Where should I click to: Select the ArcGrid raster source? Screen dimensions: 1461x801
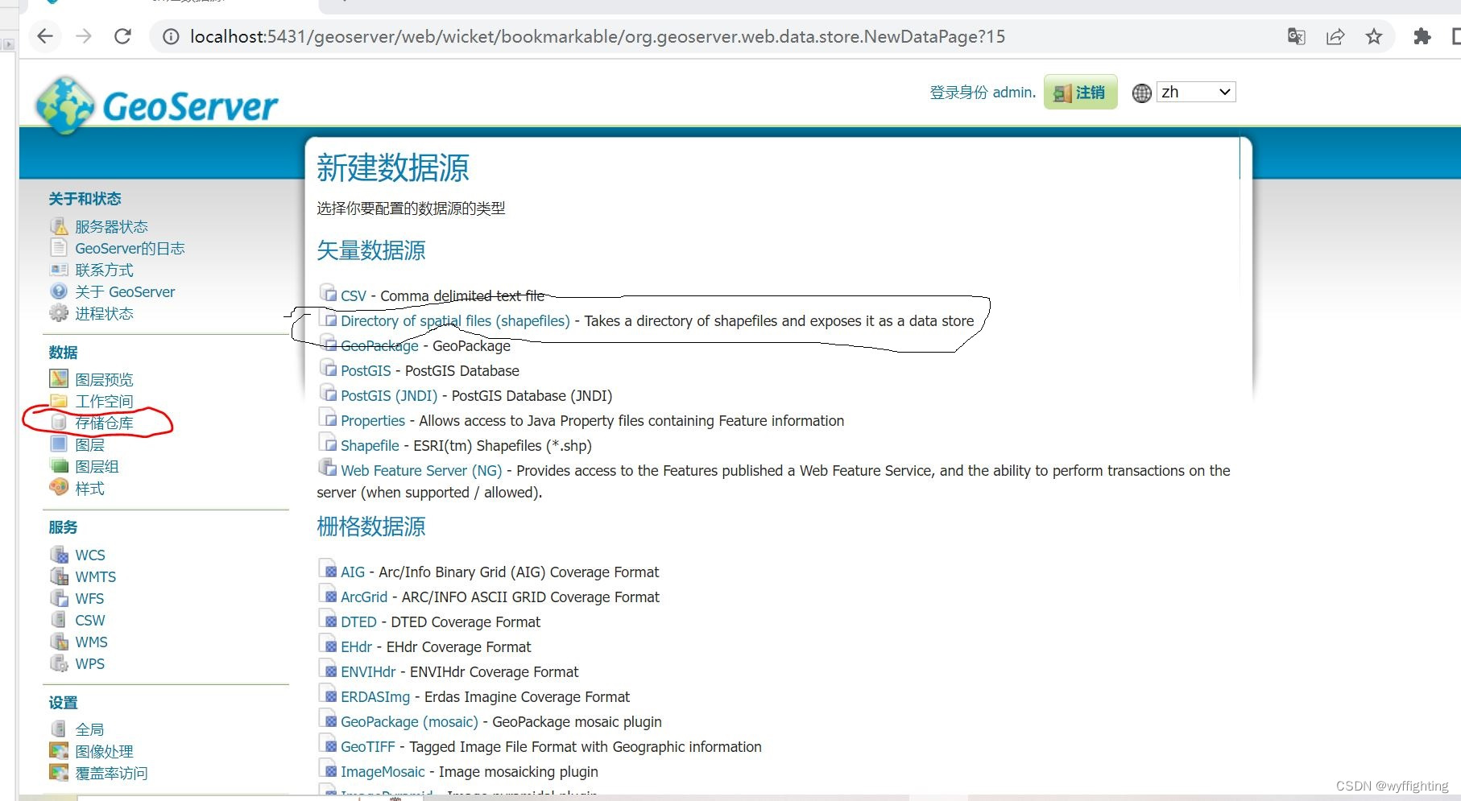364,597
